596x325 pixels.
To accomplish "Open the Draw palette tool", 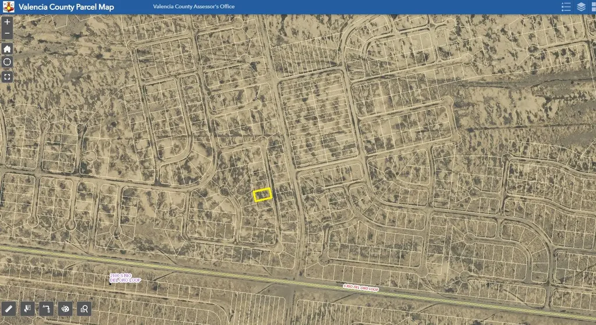I will [65, 308].
